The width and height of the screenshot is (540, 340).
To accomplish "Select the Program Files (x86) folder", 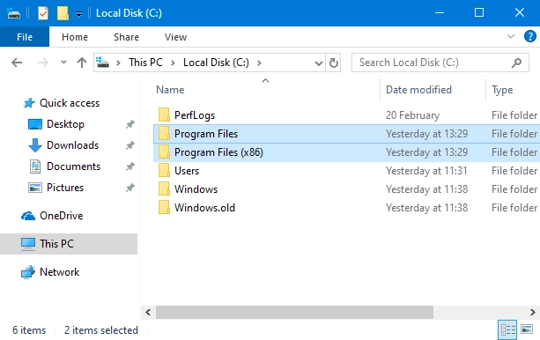I will (346, 152).
